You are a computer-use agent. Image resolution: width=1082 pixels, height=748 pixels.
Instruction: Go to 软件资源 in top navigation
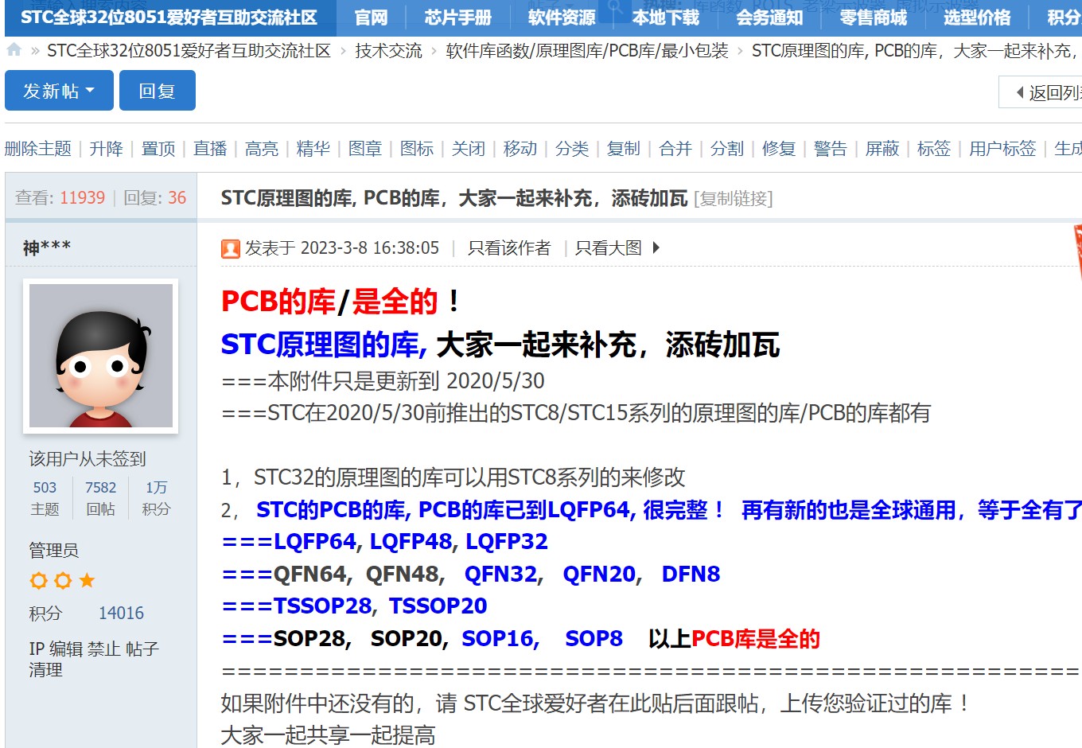pyautogui.click(x=562, y=18)
